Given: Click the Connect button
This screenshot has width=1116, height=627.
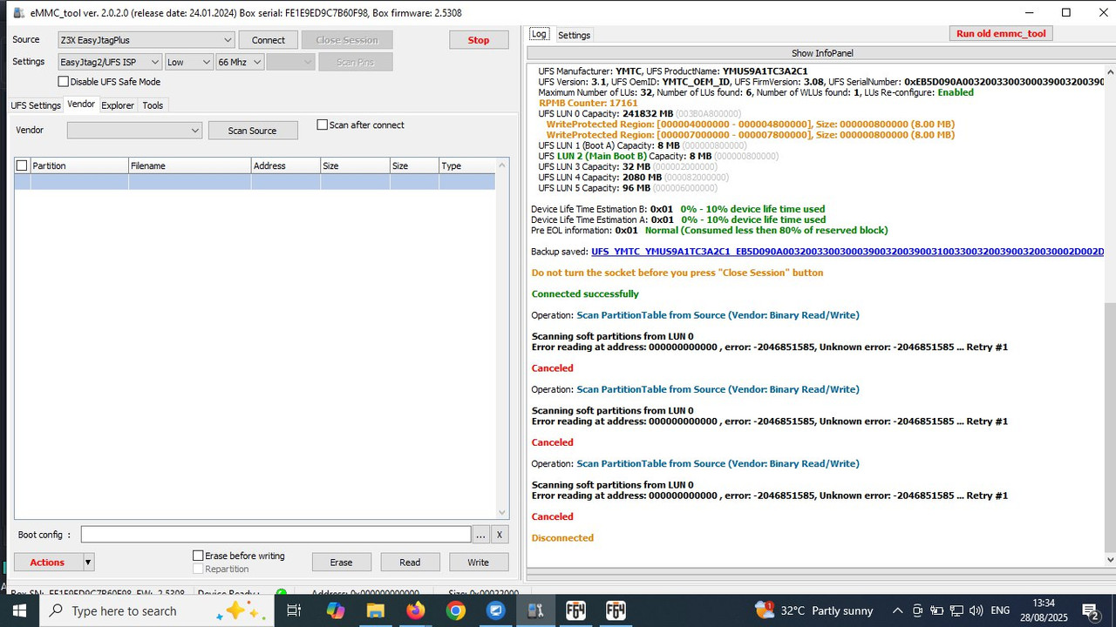Looking at the screenshot, I should pyautogui.click(x=268, y=40).
